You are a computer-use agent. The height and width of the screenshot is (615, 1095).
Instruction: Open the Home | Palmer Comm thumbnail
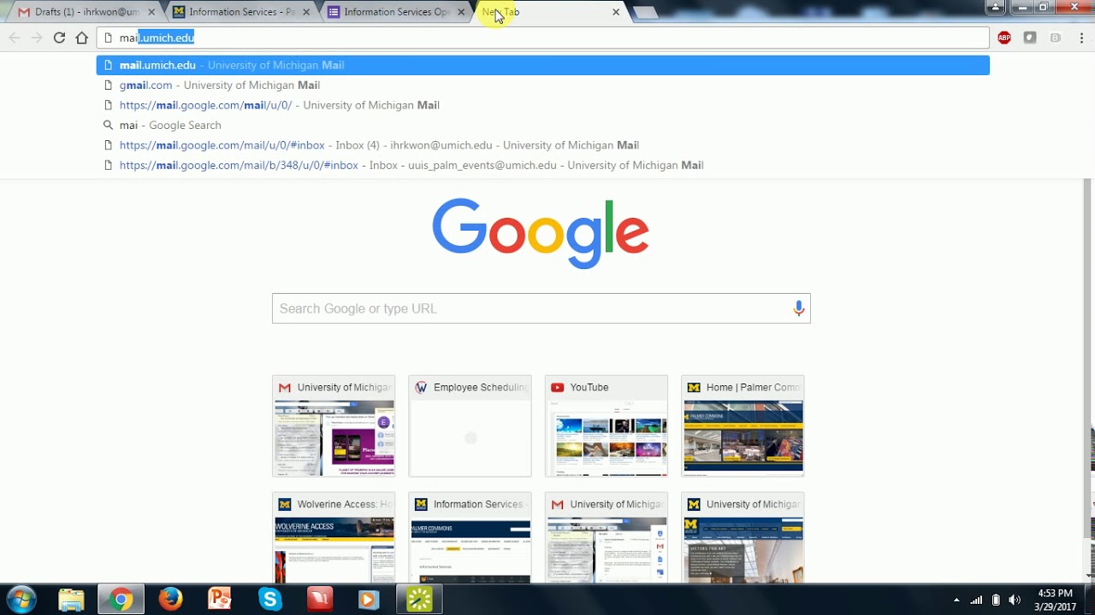743,426
